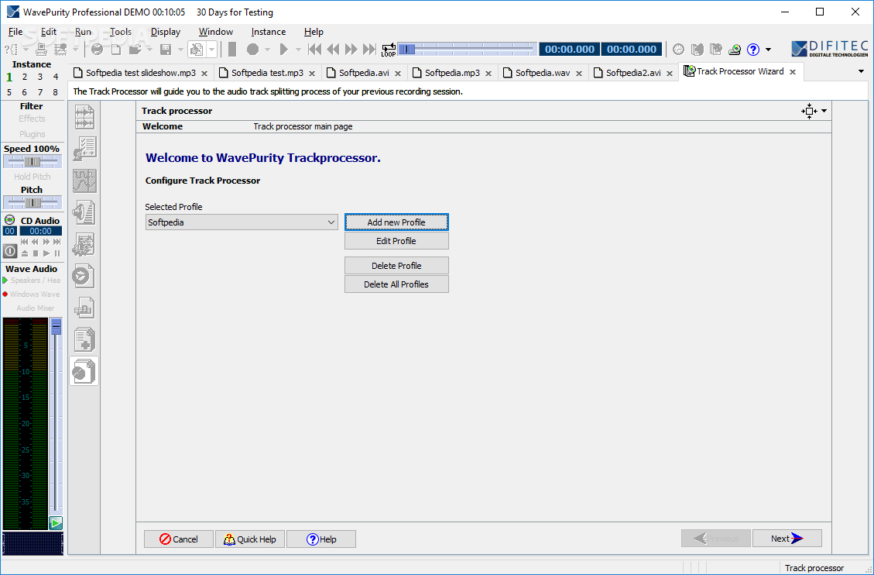
Task: Close the Softpedia2.avi tab
Action: [670, 74]
